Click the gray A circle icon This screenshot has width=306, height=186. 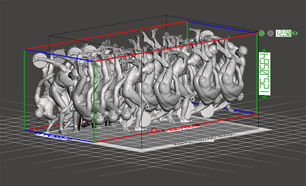point(270,33)
